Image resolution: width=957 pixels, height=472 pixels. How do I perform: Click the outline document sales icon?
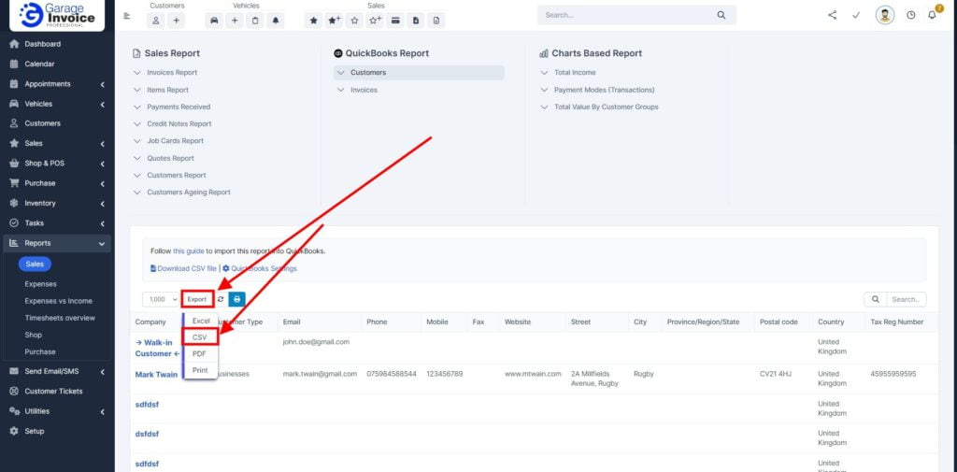click(436, 21)
